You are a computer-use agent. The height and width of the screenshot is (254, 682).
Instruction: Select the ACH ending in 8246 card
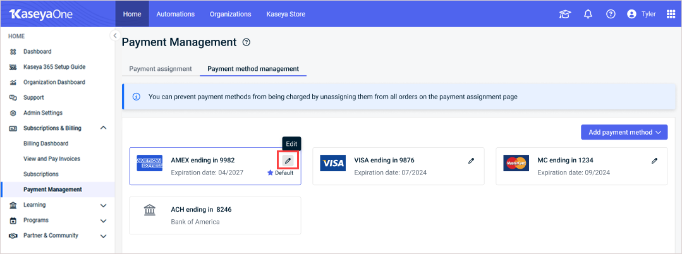click(x=215, y=215)
